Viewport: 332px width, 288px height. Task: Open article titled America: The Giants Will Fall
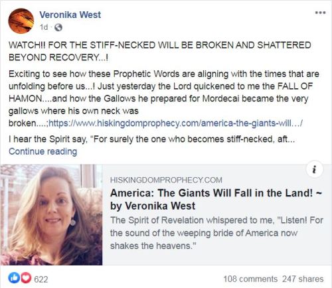coord(216,199)
